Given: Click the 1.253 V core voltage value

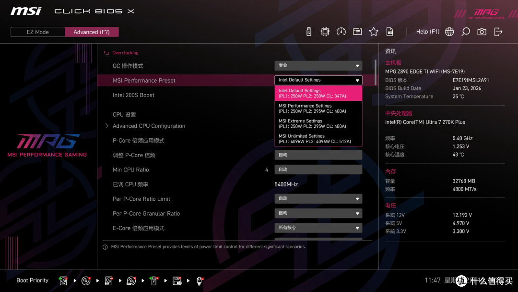Looking at the screenshot, I should click(x=461, y=146).
